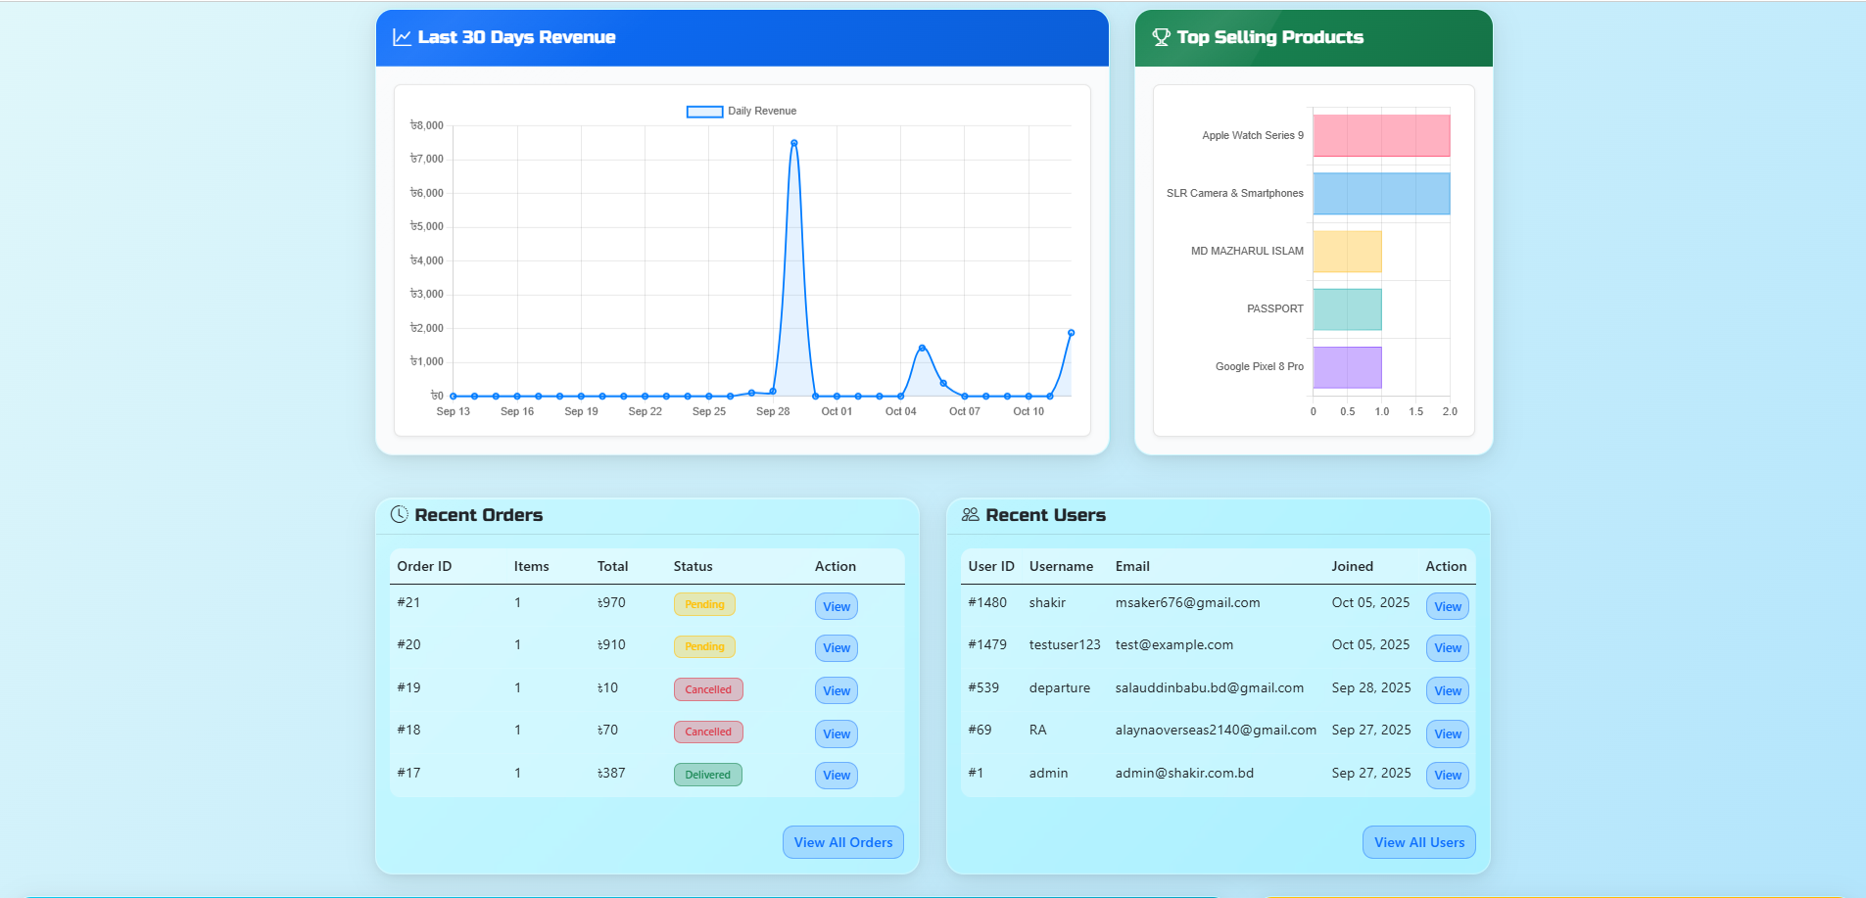Open the View button for order #18
1866x898 pixels.
click(837, 733)
